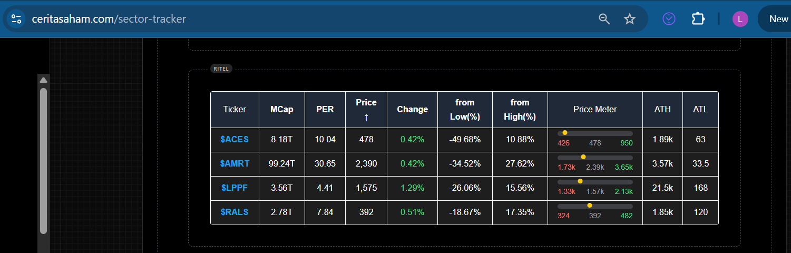Click the $ACES price meter bar

click(595, 133)
